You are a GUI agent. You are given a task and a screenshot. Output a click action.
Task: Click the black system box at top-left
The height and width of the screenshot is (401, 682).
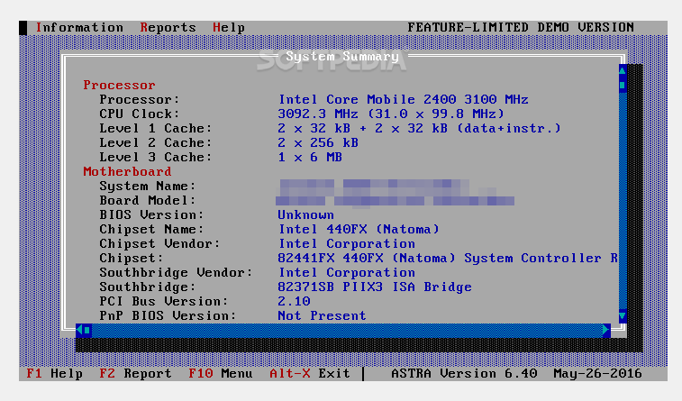(23, 27)
